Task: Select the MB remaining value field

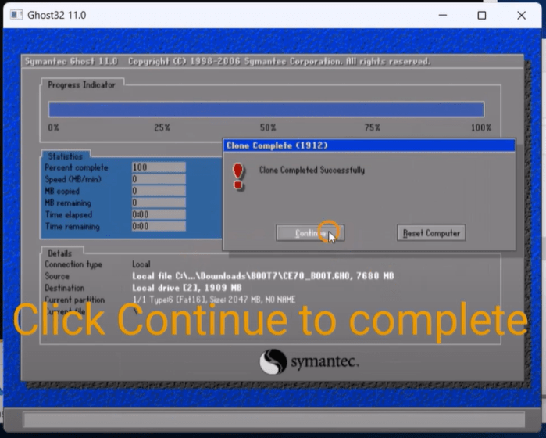Action: [158, 203]
